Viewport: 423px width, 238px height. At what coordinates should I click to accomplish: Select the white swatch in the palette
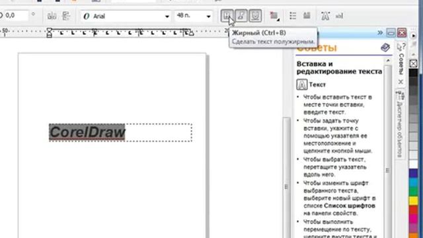click(413, 164)
